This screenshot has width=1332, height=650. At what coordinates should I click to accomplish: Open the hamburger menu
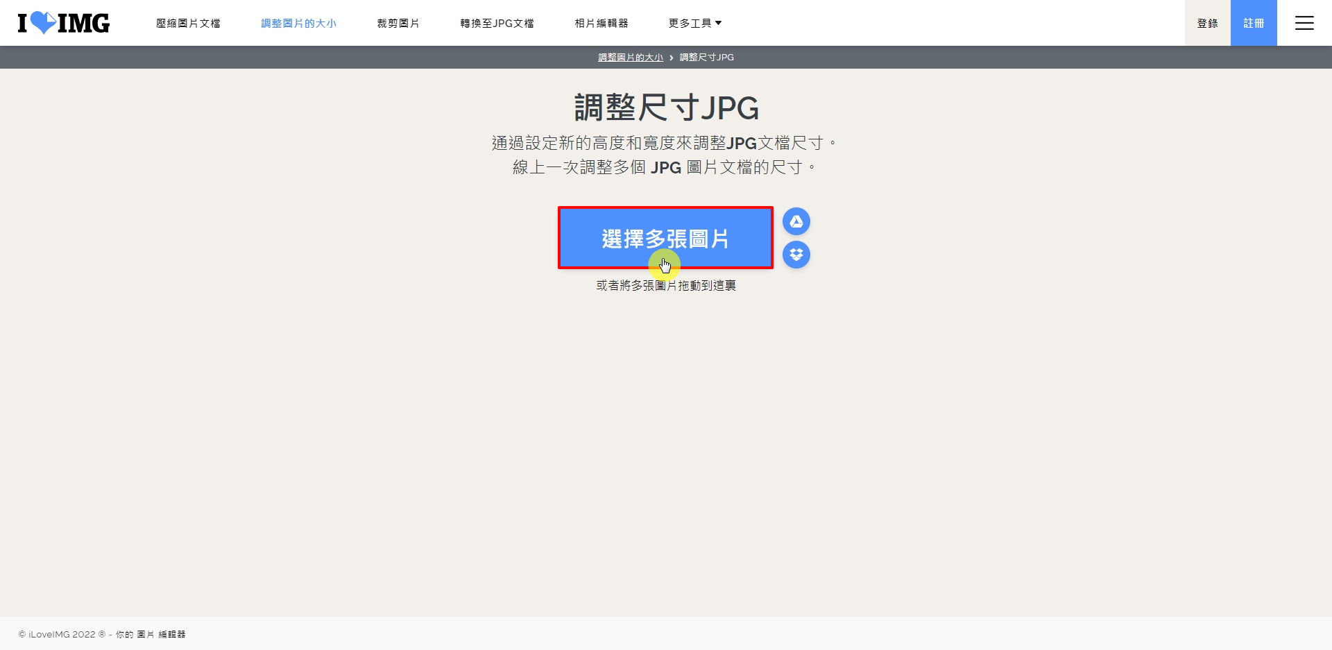pos(1304,23)
